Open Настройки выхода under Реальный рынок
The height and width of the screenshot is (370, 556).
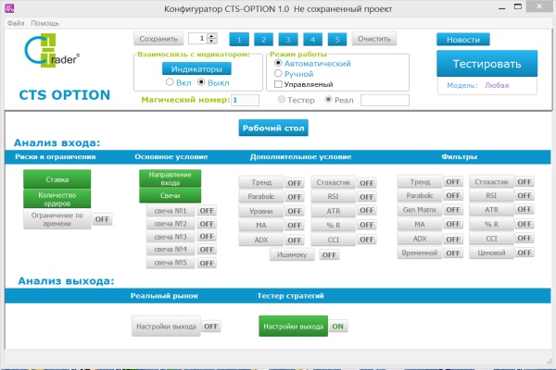pyautogui.click(x=166, y=327)
